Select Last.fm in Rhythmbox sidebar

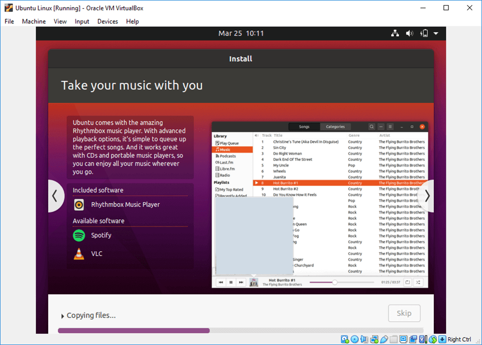224,163
